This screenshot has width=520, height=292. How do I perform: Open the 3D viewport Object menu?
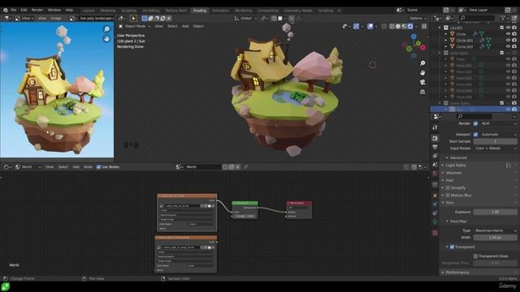198,26
